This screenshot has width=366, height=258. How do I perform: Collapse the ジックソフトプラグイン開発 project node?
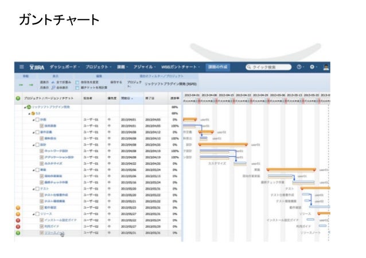coord(25,108)
